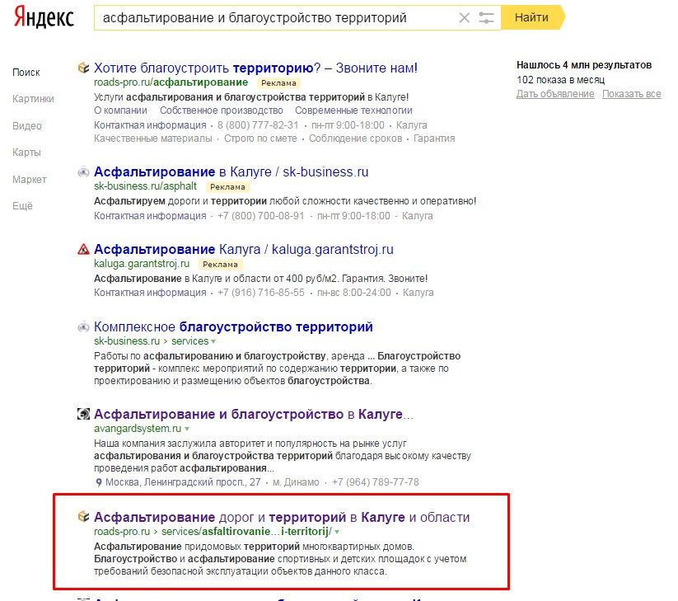The image size is (678, 601).
Task: Click the Яндекс logo
Action: pyautogui.click(x=44, y=17)
